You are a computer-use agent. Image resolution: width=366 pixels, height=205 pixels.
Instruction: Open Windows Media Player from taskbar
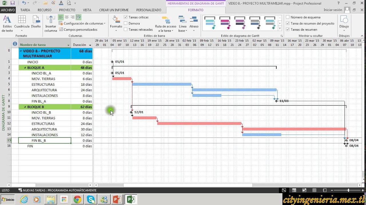click(37, 199)
